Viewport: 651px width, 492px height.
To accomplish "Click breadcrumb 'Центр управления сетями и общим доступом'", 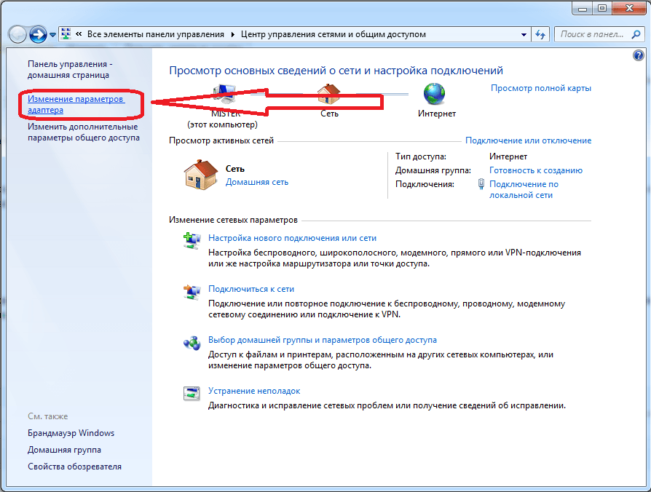I will tap(334, 34).
